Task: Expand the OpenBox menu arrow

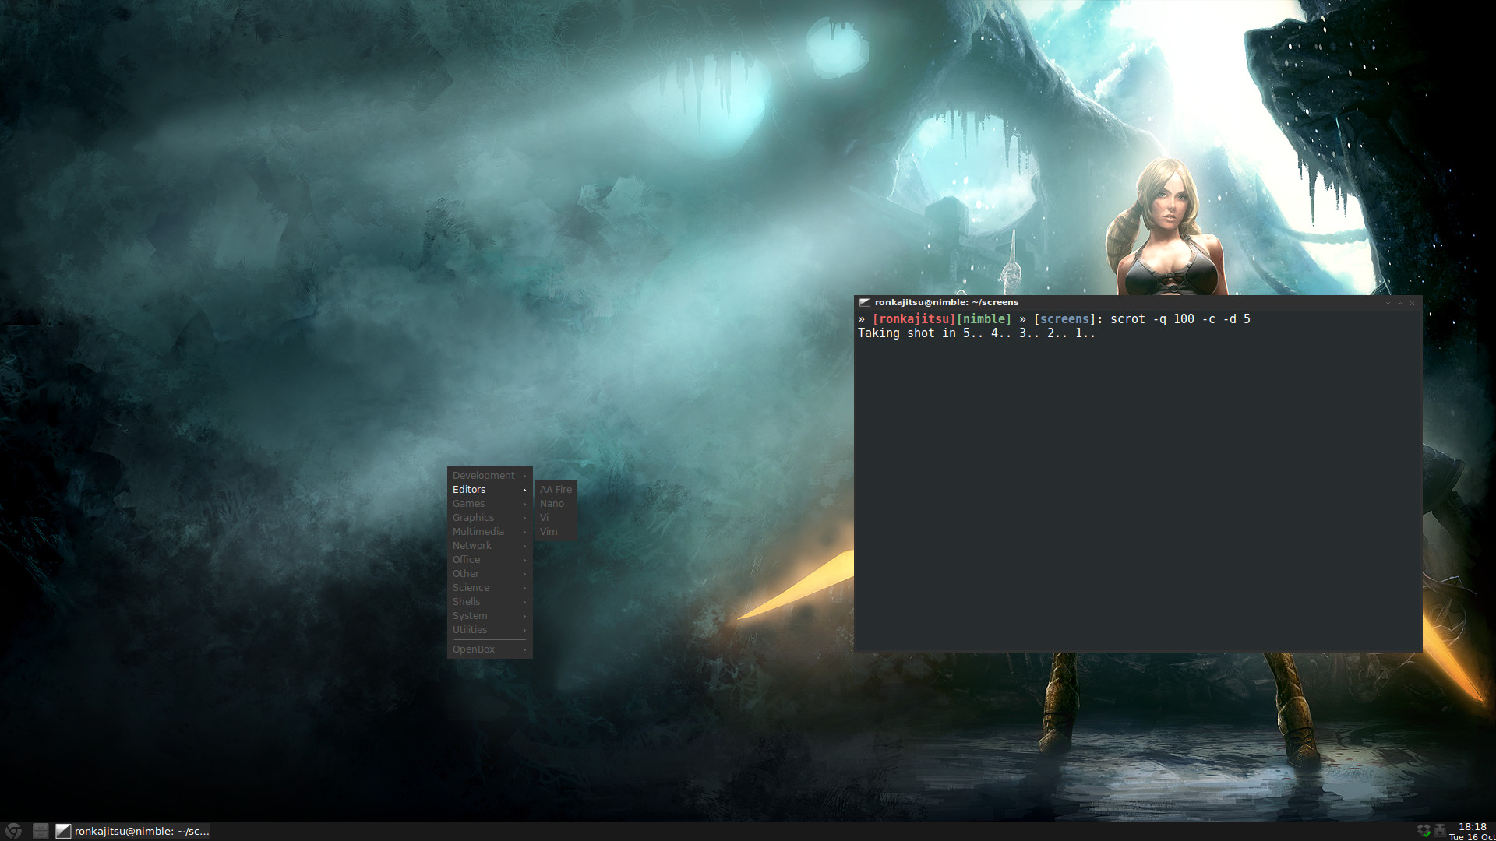Action: click(x=524, y=649)
